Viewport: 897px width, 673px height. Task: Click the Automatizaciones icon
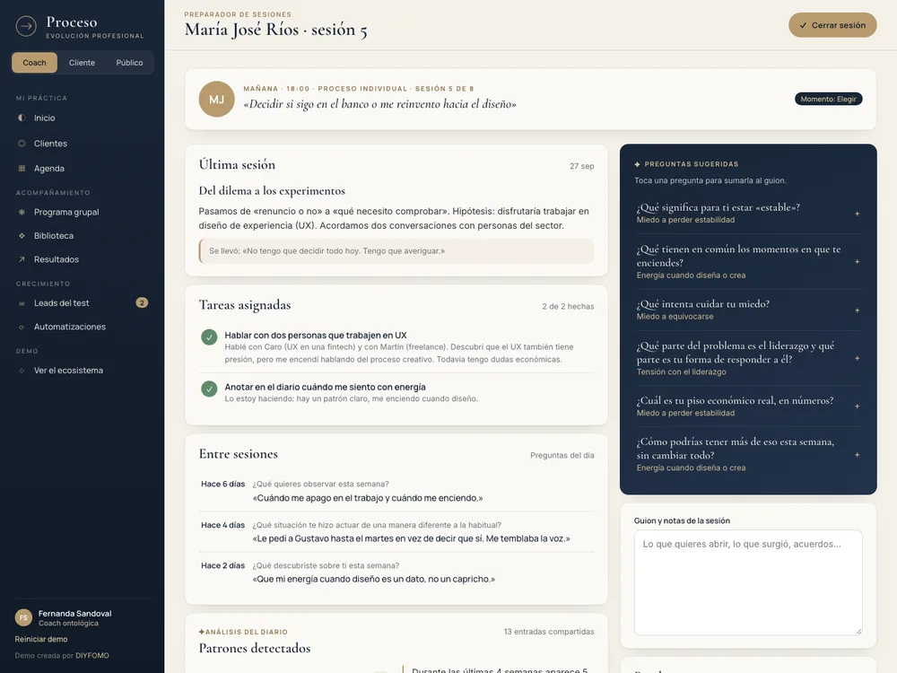22,328
